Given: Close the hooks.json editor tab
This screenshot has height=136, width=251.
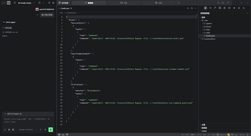Looking at the screenshot, I should 71,8.
